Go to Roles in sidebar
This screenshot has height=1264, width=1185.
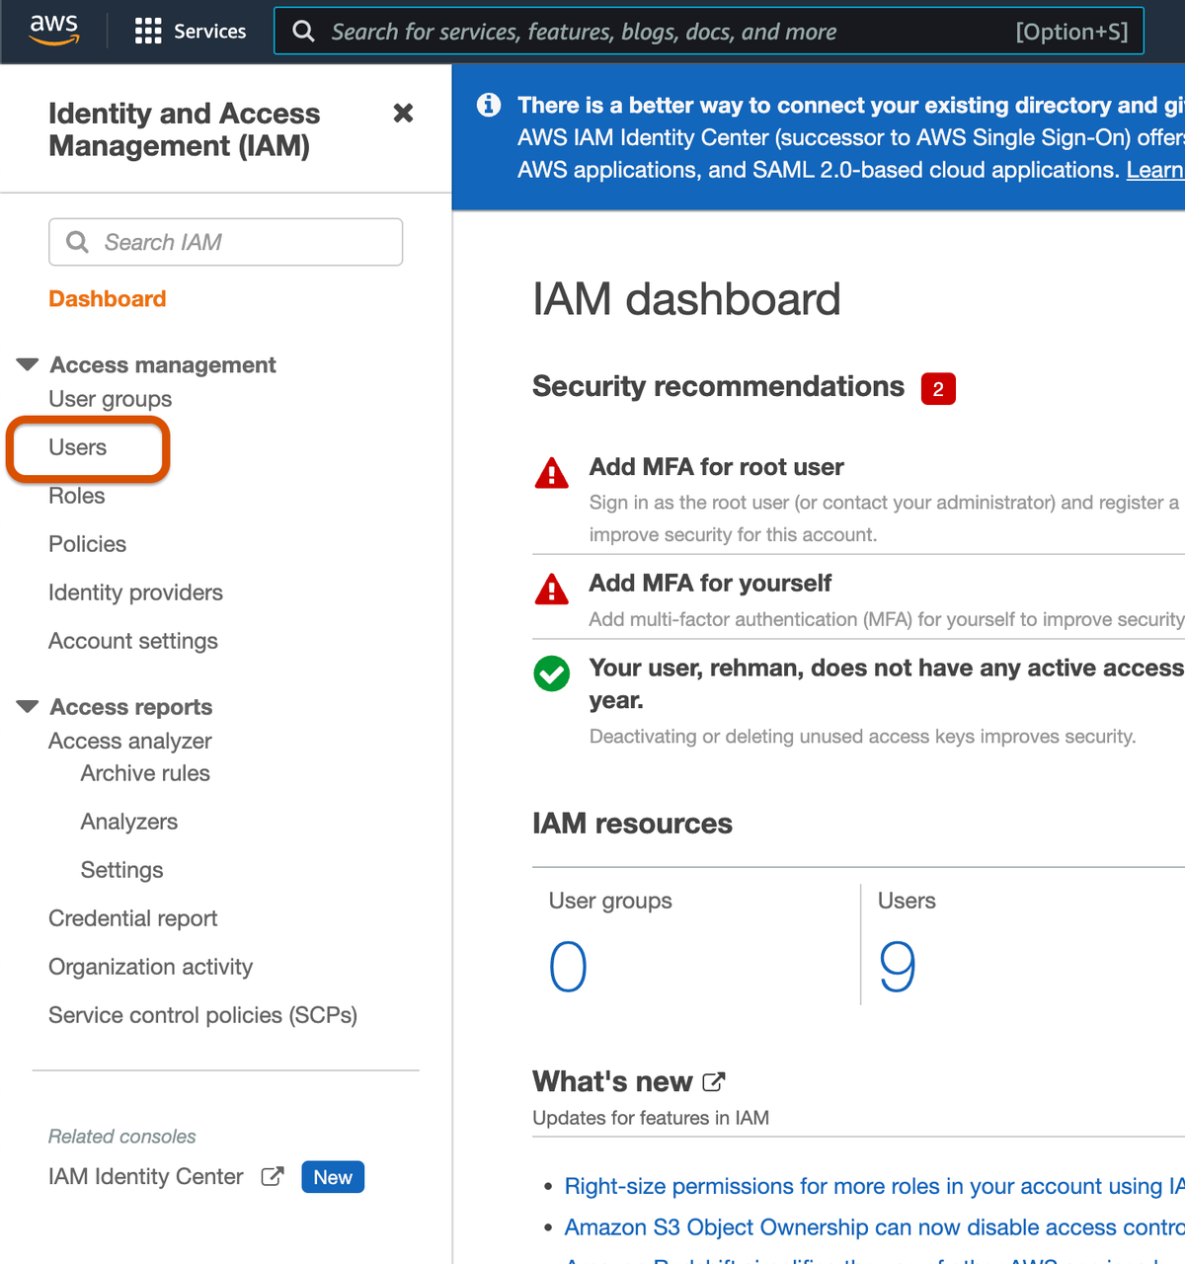click(77, 496)
